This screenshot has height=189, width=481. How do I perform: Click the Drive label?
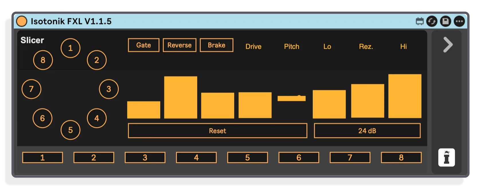[253, 46]
